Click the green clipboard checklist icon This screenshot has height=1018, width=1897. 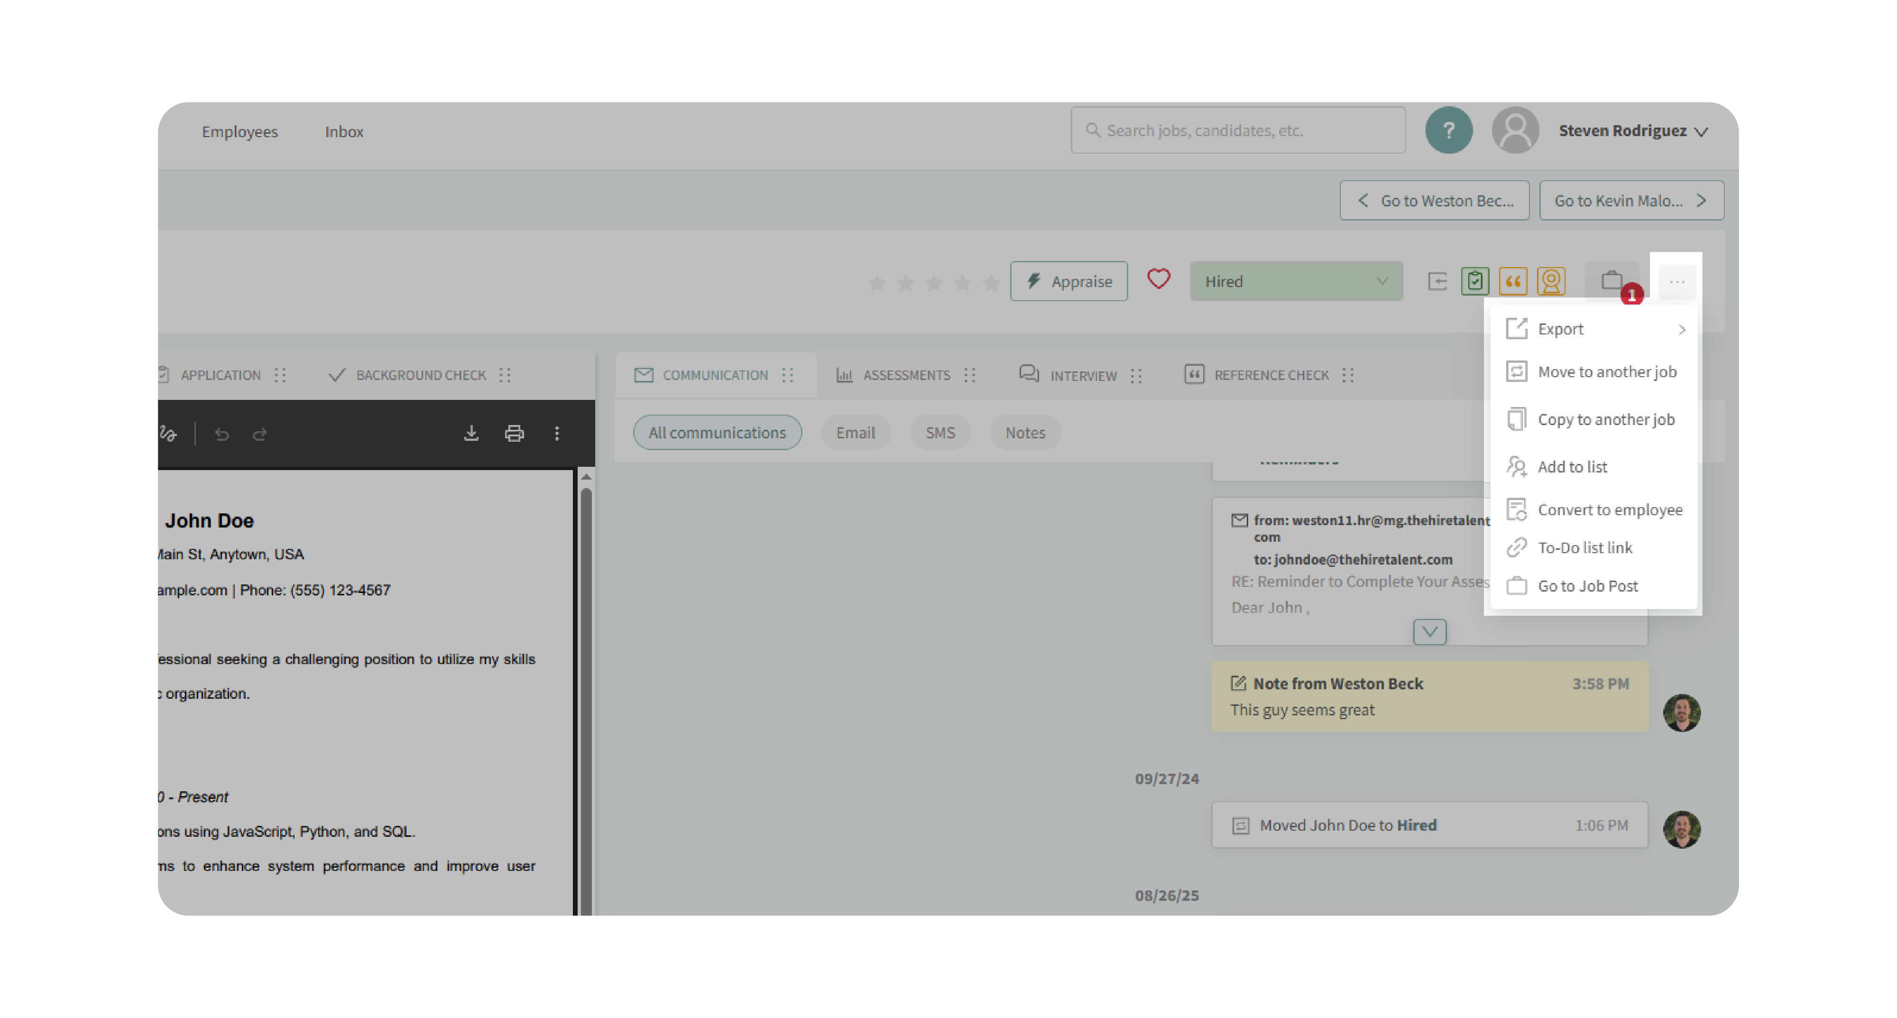click(x=1474, y=281)
